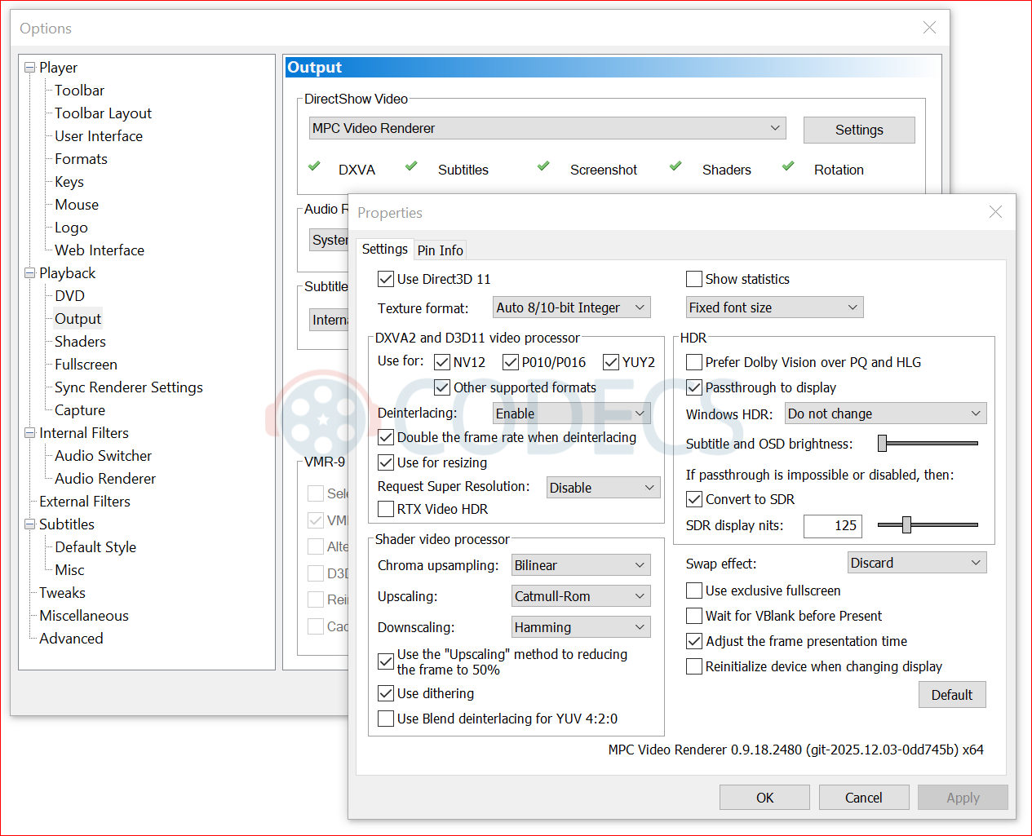
Task: Open the Windows HDR dropdown
Action: (x=885, y=414)
